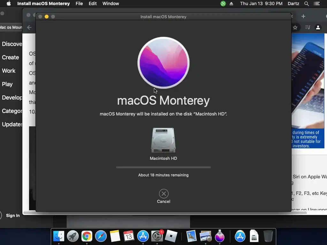Open the Install macOS Monterey app menu
This screenshot has height=245, width=327.
[x=43, y=4]
